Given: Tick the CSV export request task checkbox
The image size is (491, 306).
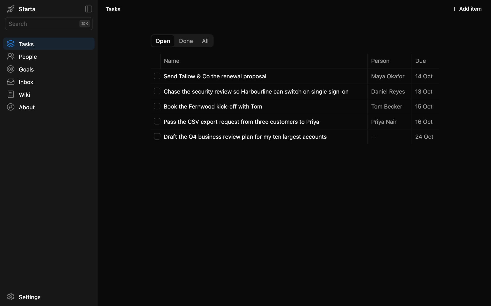Looking at the screenshot, I should pos(157,121).
